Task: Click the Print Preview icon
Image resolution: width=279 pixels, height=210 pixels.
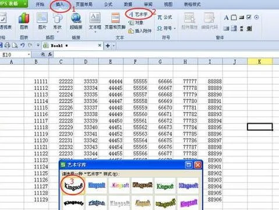Action: point(15,45)
